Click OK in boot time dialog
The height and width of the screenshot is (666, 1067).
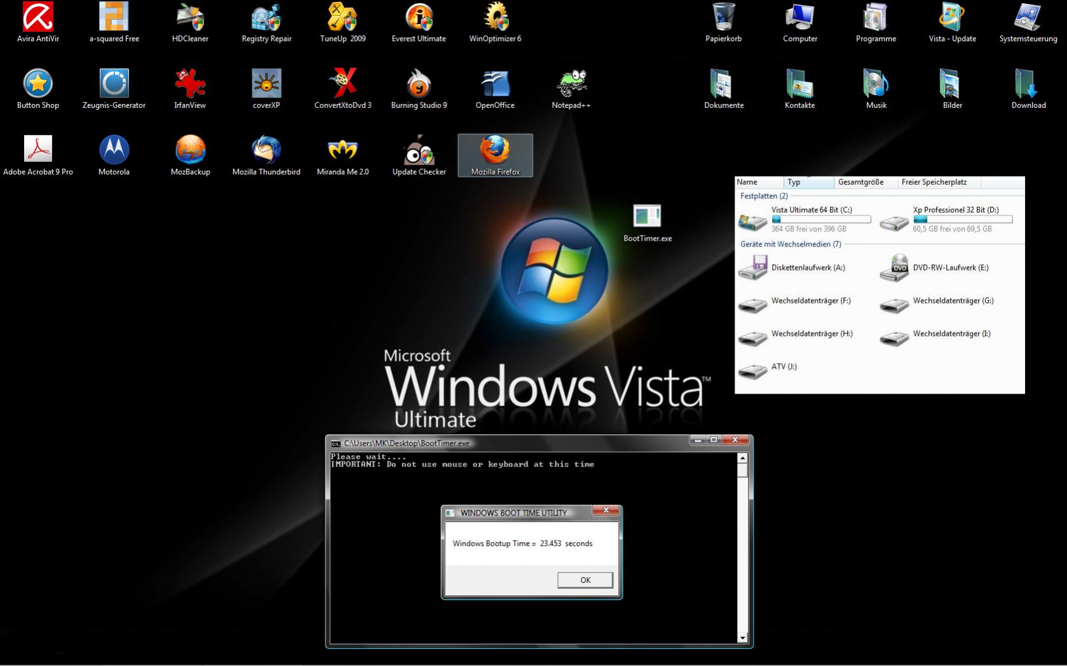585,580
